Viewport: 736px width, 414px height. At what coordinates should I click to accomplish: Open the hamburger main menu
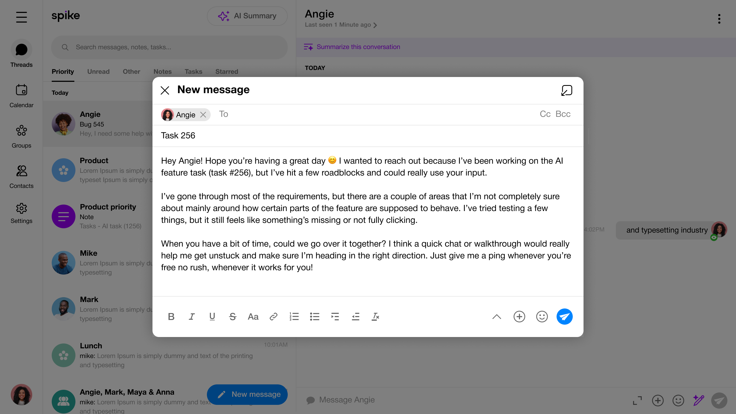point(22,17)
